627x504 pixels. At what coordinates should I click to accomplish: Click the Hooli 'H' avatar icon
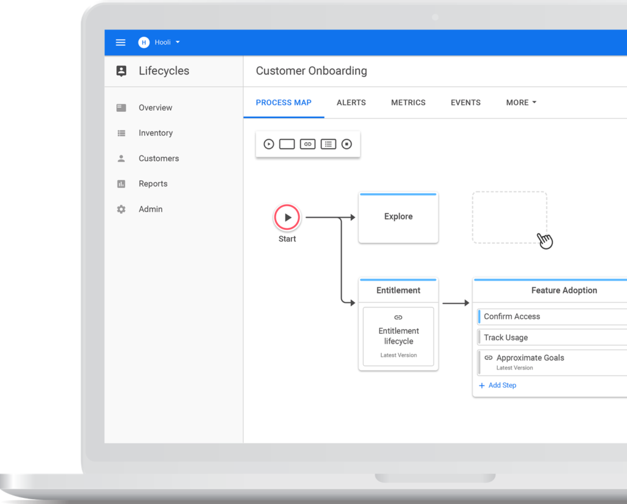point(144,42)
